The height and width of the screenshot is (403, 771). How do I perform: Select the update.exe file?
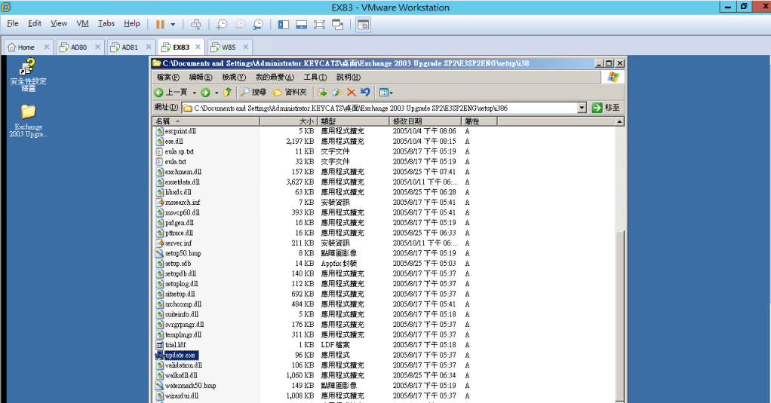point(180,355)
